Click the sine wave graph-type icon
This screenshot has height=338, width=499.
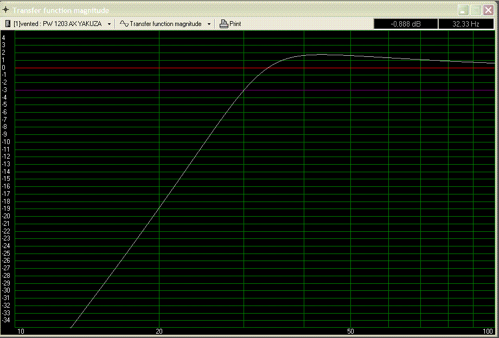click(x=124, y=24)
